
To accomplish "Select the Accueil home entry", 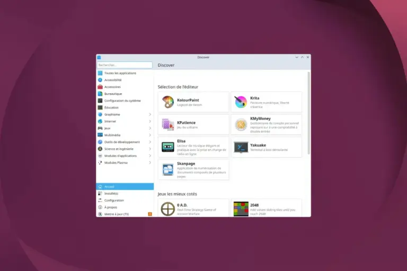I will click(125, 186).
